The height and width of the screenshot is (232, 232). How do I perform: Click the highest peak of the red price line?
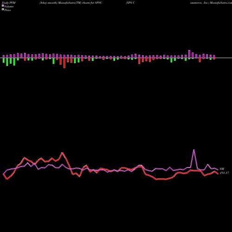[x=62, y=153]
